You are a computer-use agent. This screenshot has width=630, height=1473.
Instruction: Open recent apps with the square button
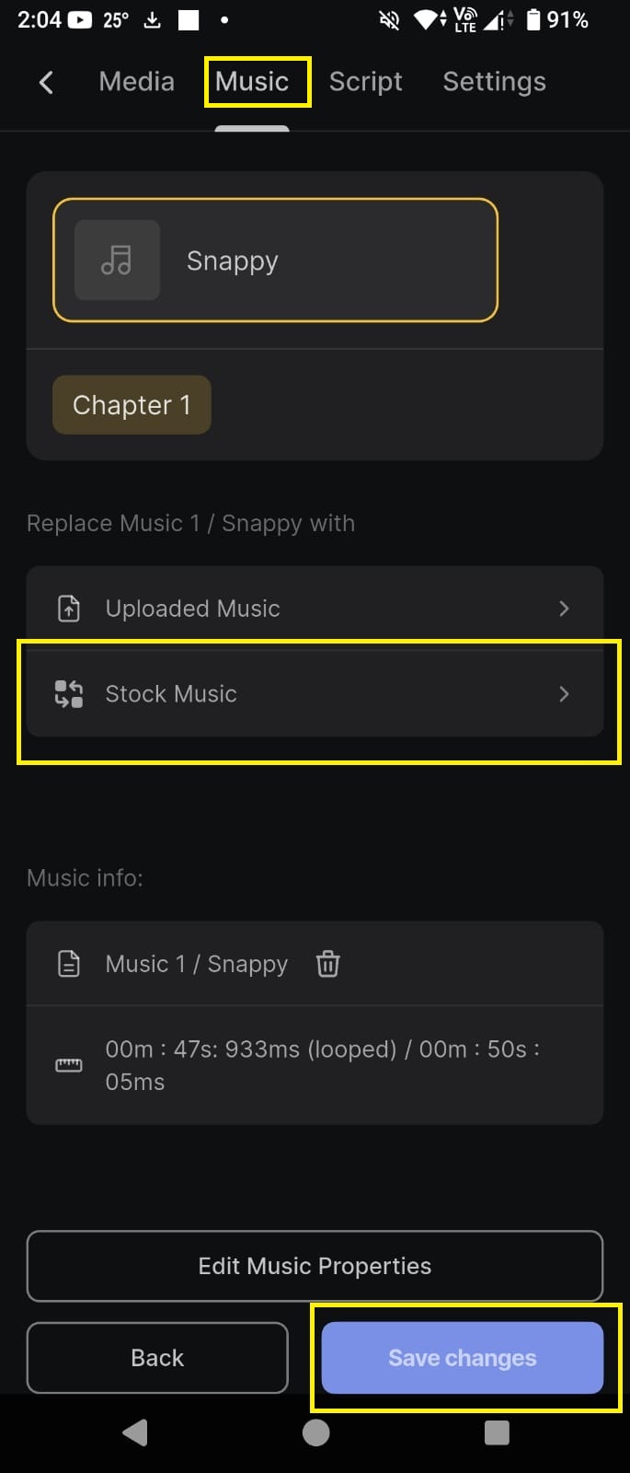497,1432
